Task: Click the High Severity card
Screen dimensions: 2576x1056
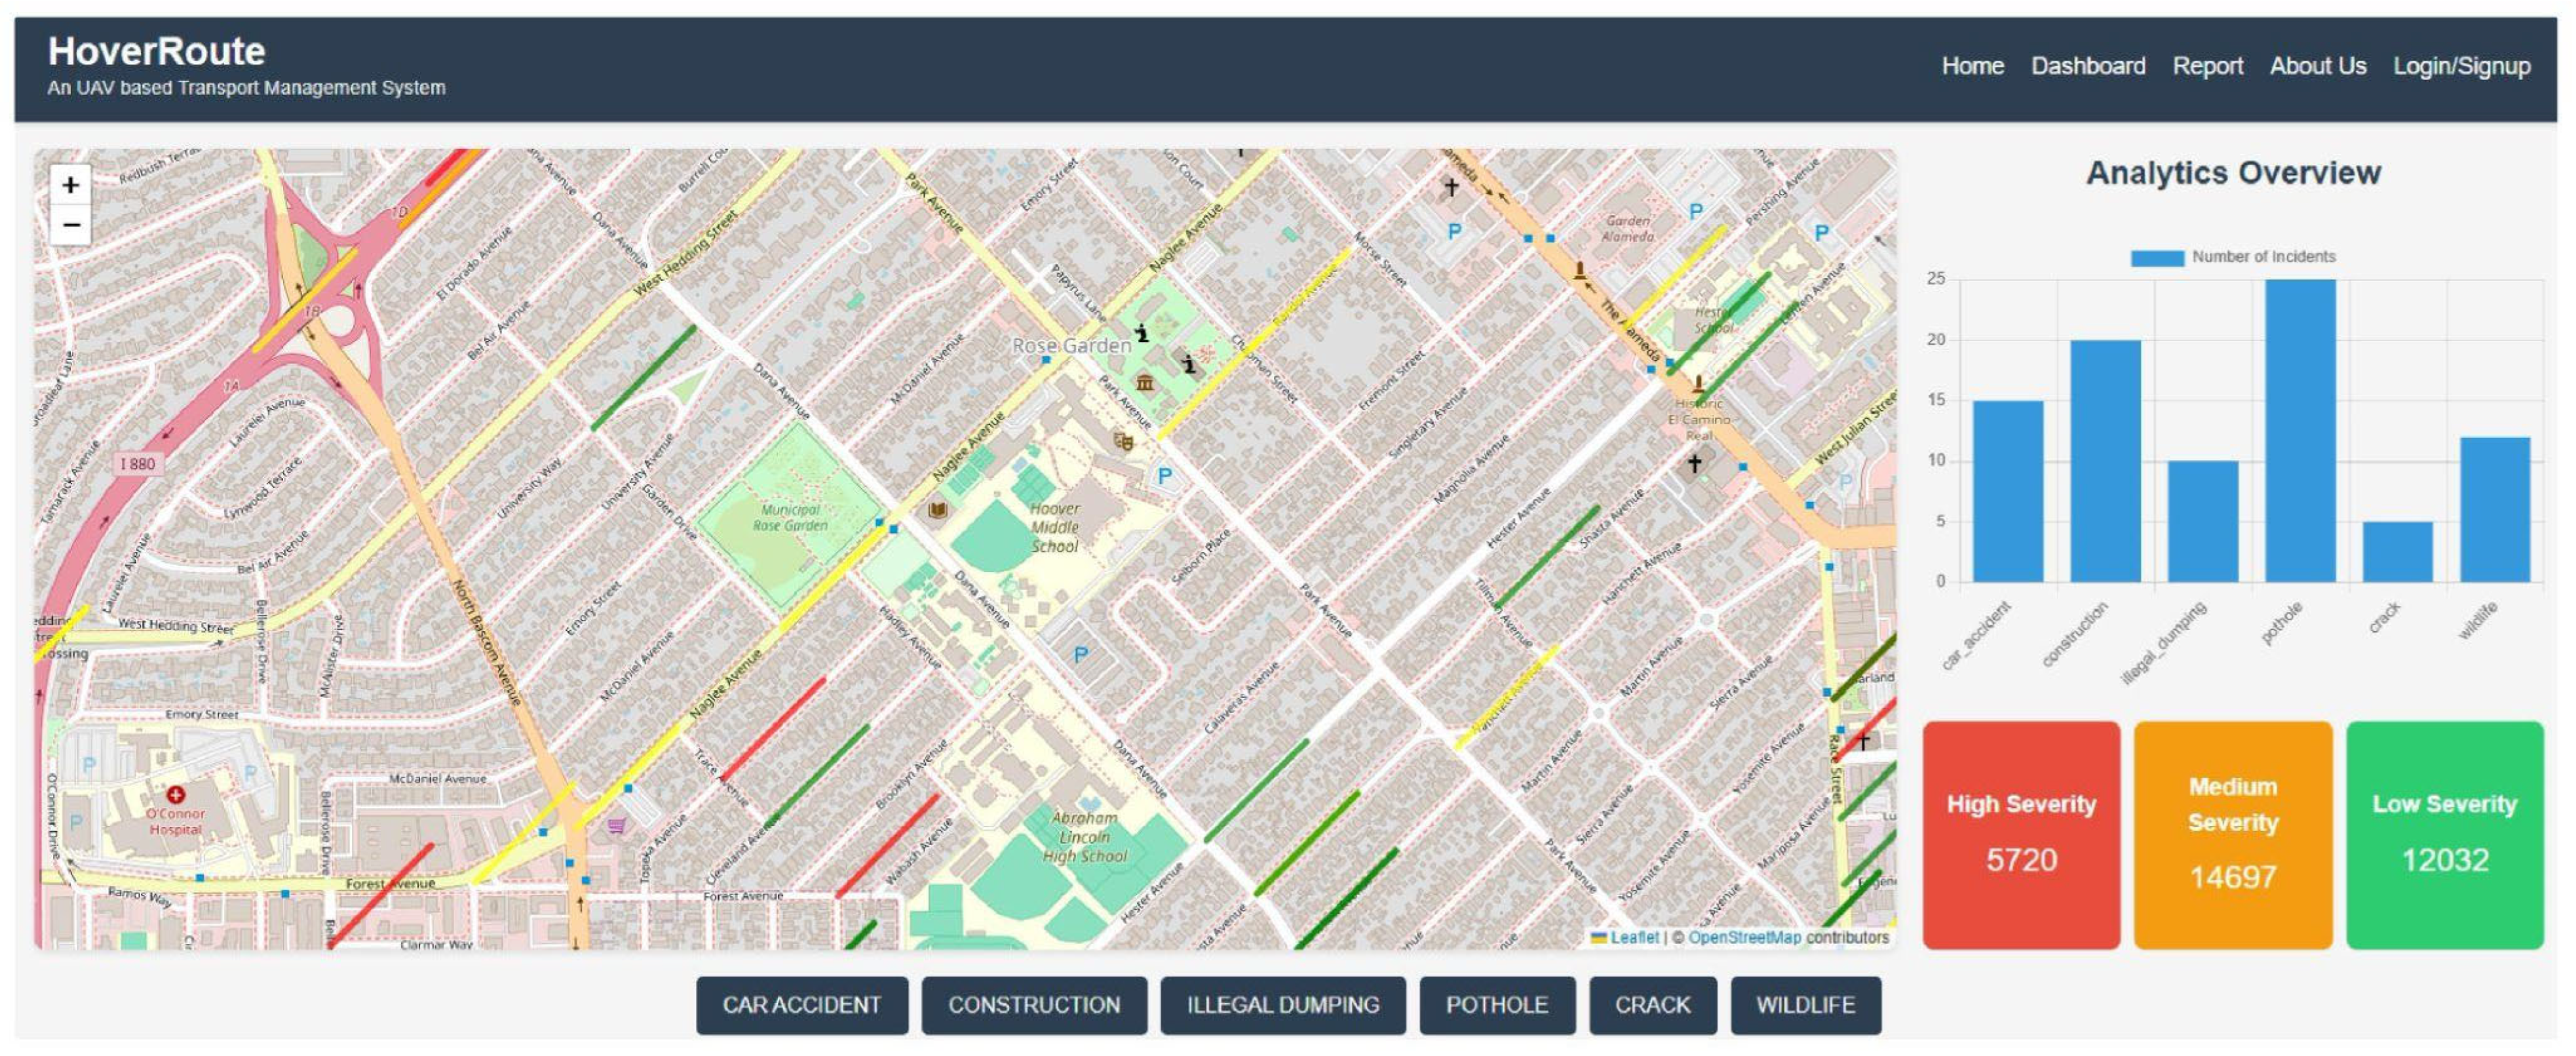Action: pyautogui.click(x=2020, y=835)
